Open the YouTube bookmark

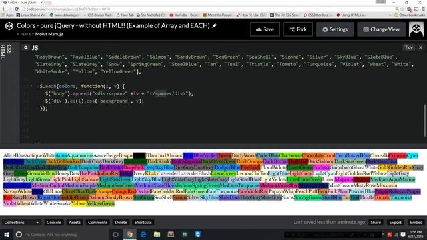click(184, 15)
